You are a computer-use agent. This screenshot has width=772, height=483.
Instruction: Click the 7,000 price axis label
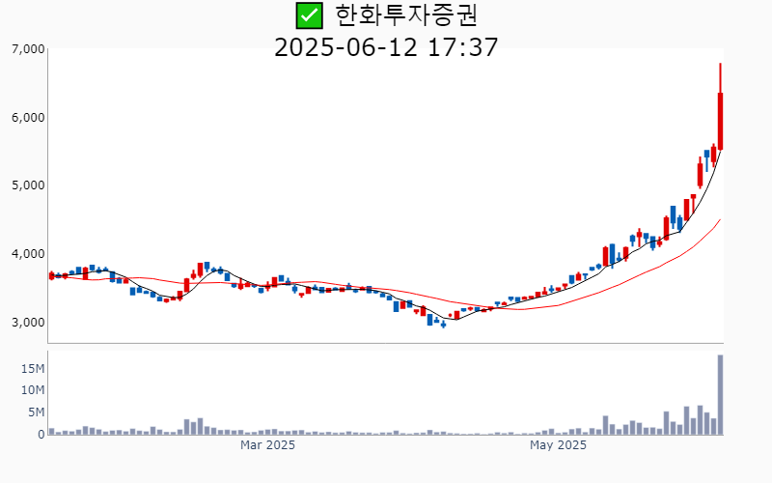click(x=28, y=49)
